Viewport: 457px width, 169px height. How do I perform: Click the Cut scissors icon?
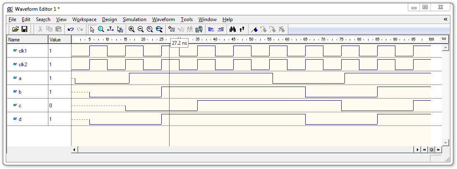[40, 29]
